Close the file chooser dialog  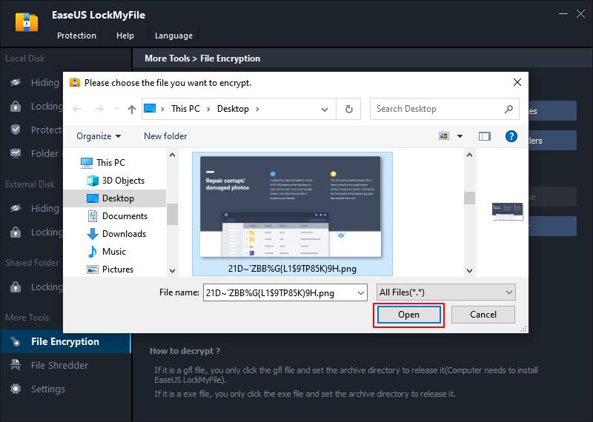(517, 82)
